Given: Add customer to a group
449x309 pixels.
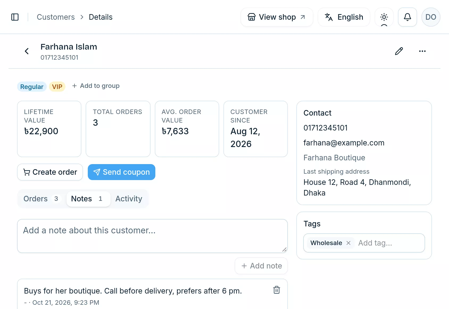Looking at the screenshot, I should point(96,86).
